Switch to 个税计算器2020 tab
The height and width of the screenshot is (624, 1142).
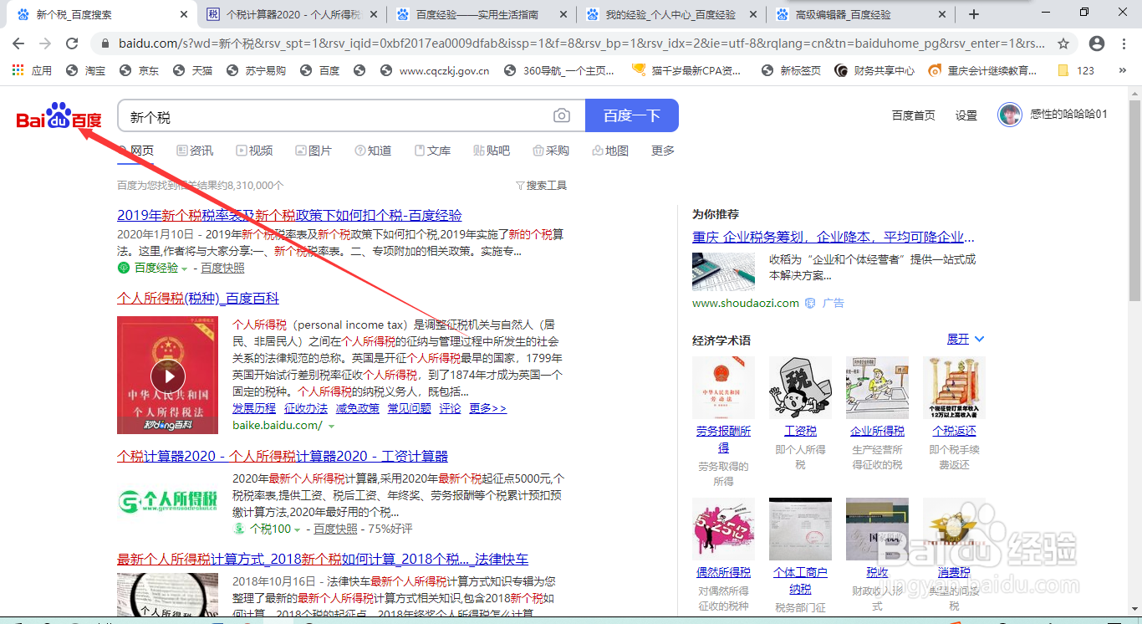pyautogui.click(x=293, y=14)
